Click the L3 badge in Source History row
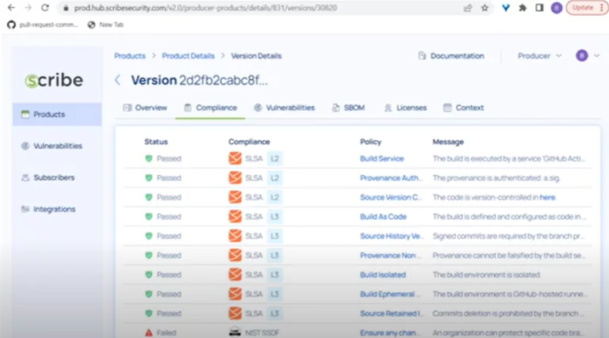This screenshot has height=338, width=609. pos(274,236)
